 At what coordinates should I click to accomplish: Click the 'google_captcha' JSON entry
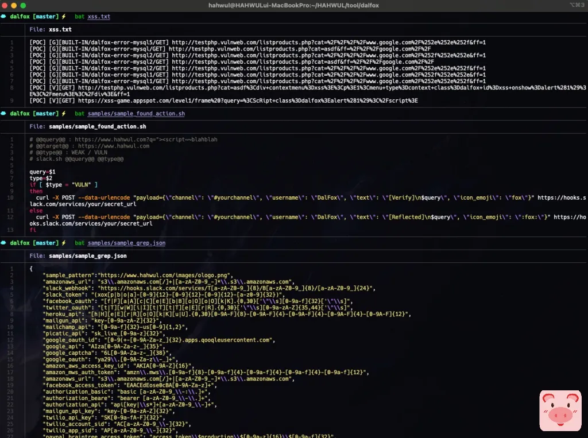point(107,353)
